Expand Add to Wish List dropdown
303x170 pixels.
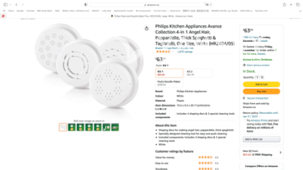coord(261,139)
